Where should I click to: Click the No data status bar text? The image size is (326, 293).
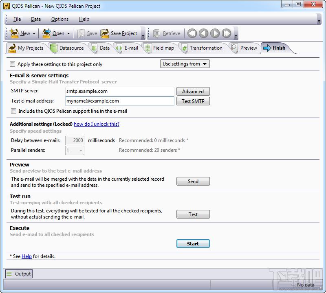pyautogui.click(x=305, y=285)
